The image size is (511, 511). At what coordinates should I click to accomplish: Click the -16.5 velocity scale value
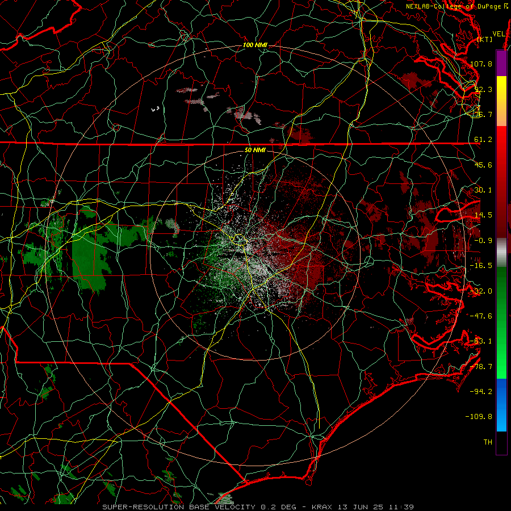click(481, 266)
